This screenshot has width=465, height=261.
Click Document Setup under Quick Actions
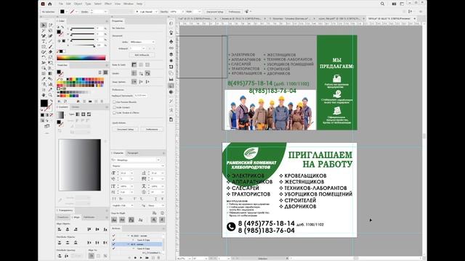click(x=125, y=129)
